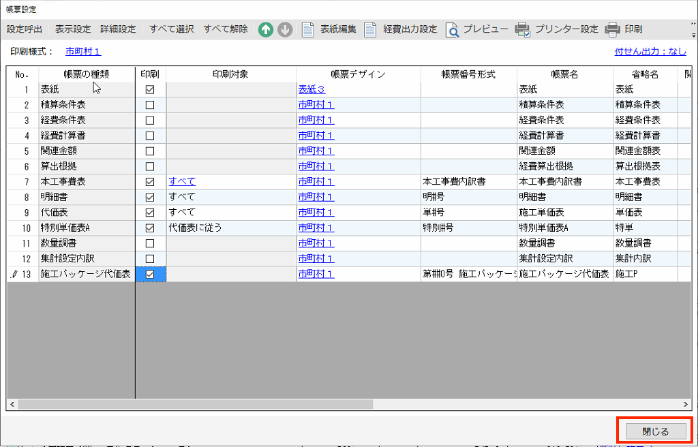Click the 帳票番号形式 column header

pyautogui.click(x=469, y=75)
